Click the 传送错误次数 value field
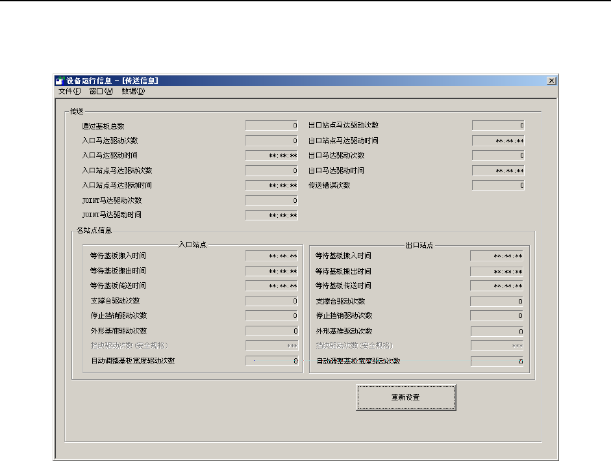The image size is (611, 461). pyautogui.click(x=498, y=185)
